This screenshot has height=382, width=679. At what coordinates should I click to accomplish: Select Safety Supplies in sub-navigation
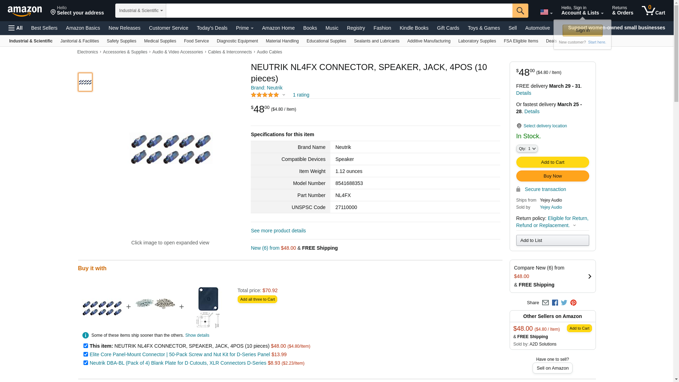(121, 41)
